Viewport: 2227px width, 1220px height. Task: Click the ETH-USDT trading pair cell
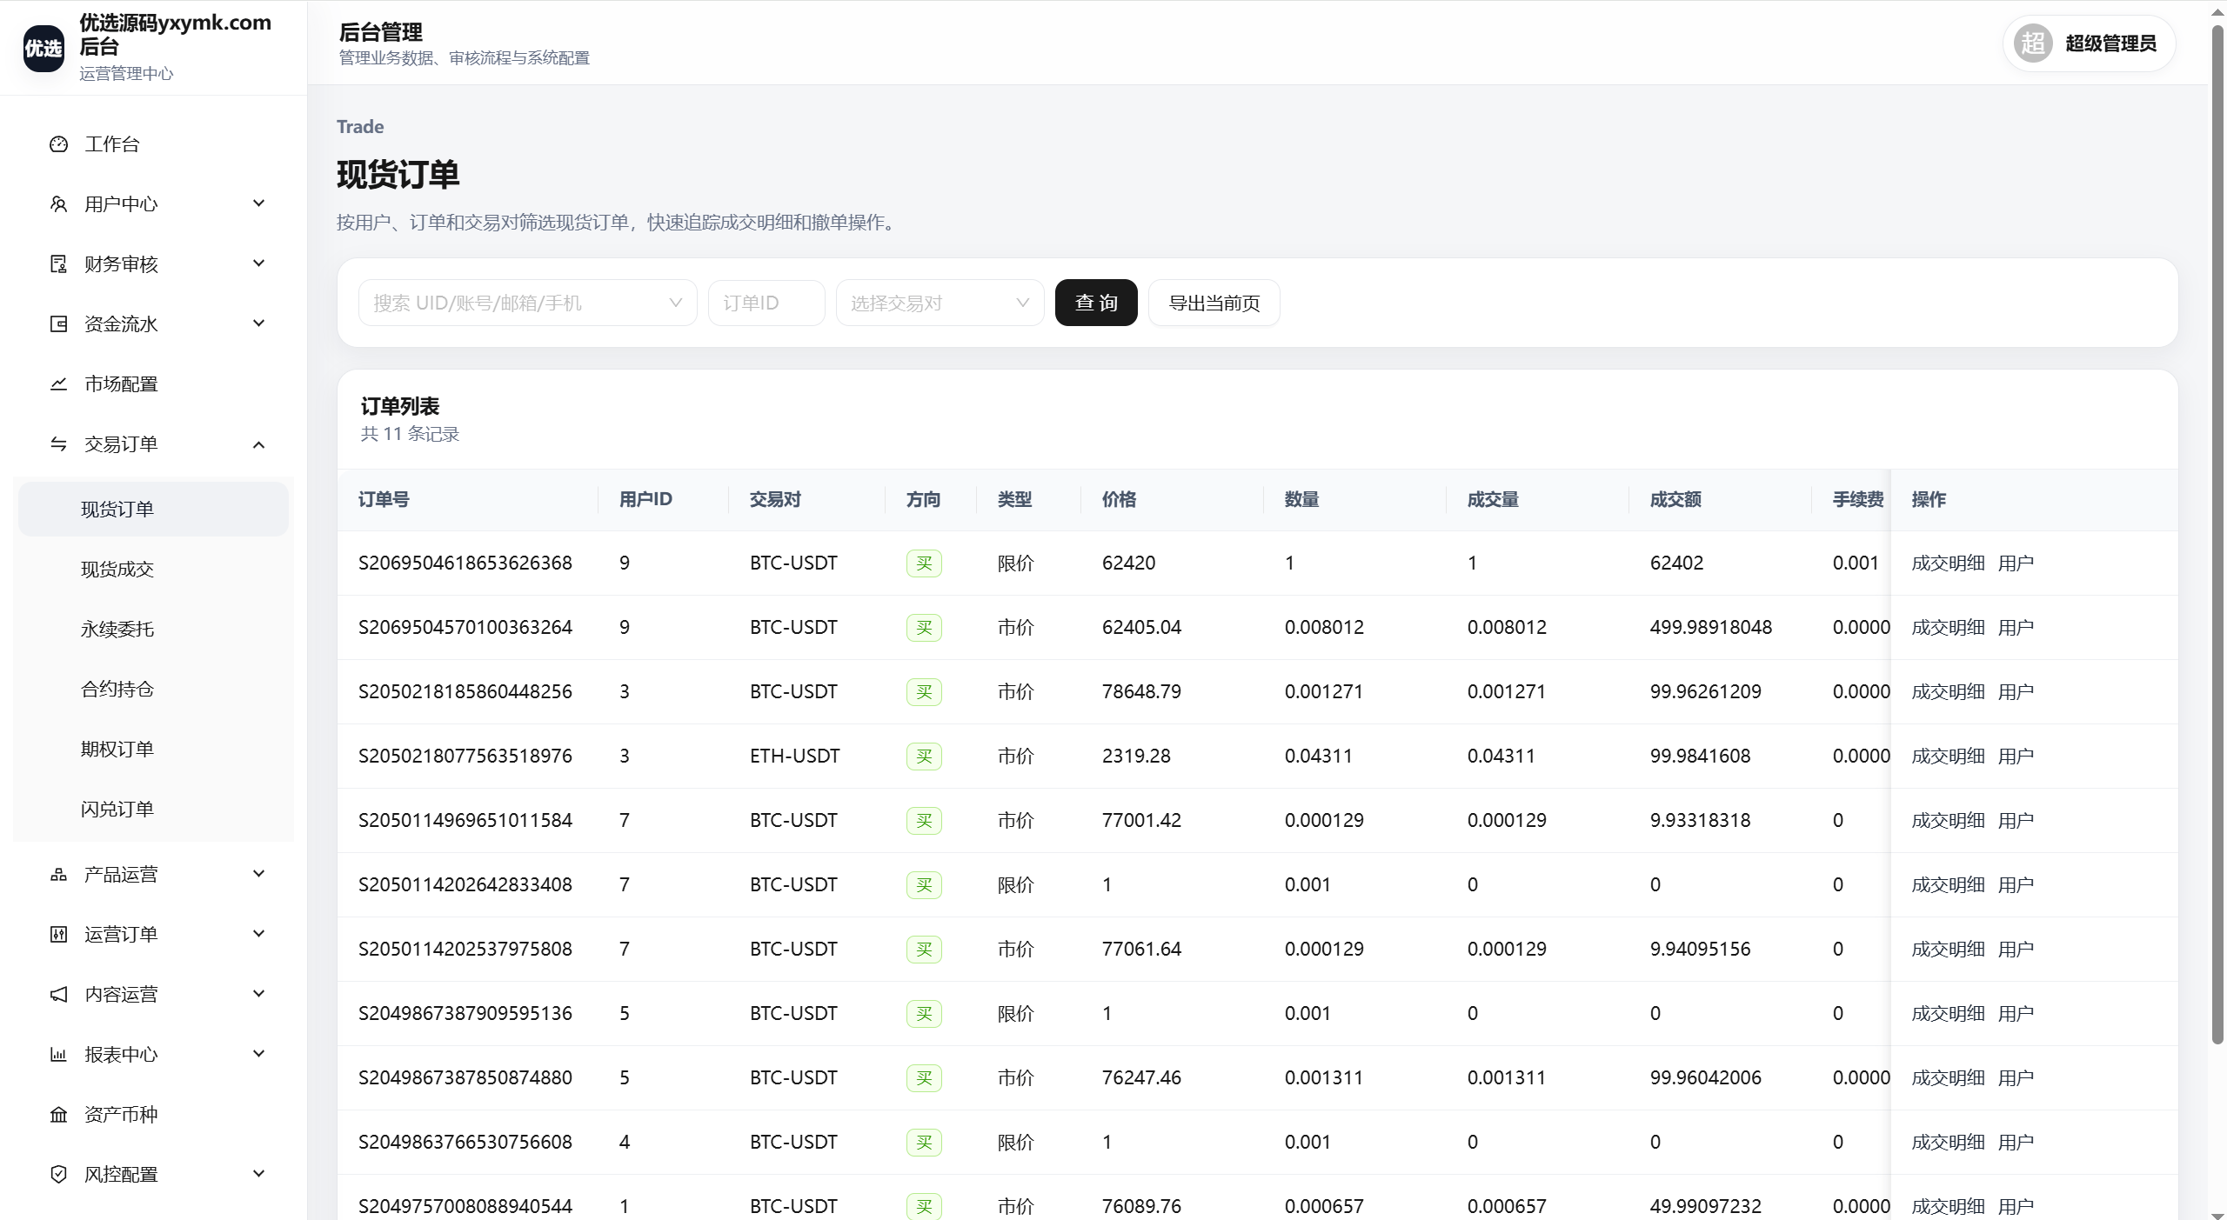click(x=794, y=757)
